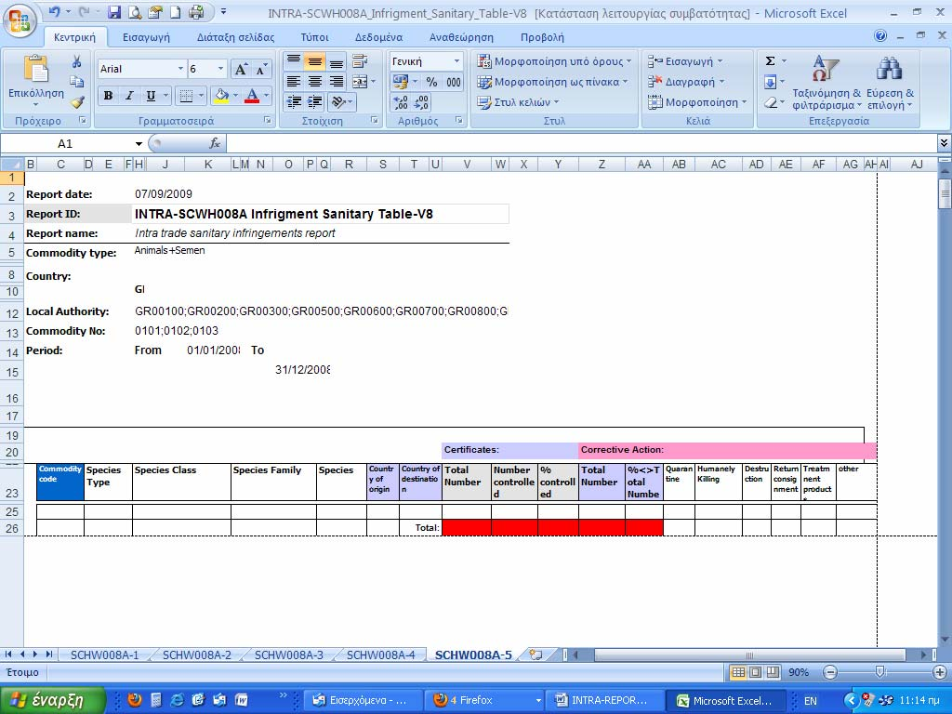
Task: Toggle middle vertical alignment
Action: pyautogui.click(x=314, y=61)
